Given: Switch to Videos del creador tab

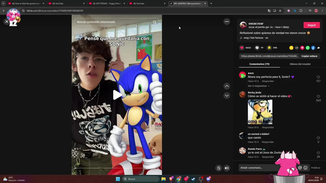Looking at the screenshot, I should pos(300,64).
